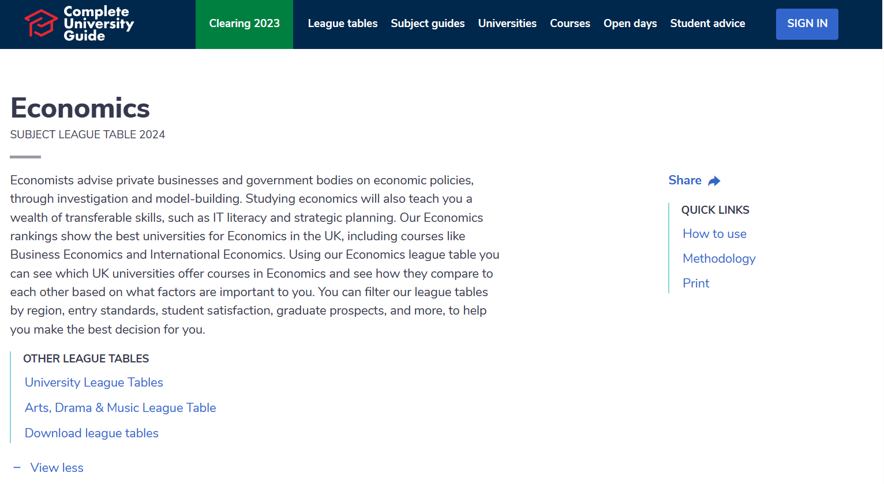884x484 pixels.
Task: Open the How to use quick link
Action: click(714, 234)
